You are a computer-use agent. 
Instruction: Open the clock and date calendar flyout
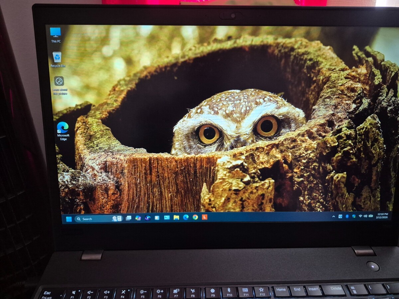(x=383, y=216)
